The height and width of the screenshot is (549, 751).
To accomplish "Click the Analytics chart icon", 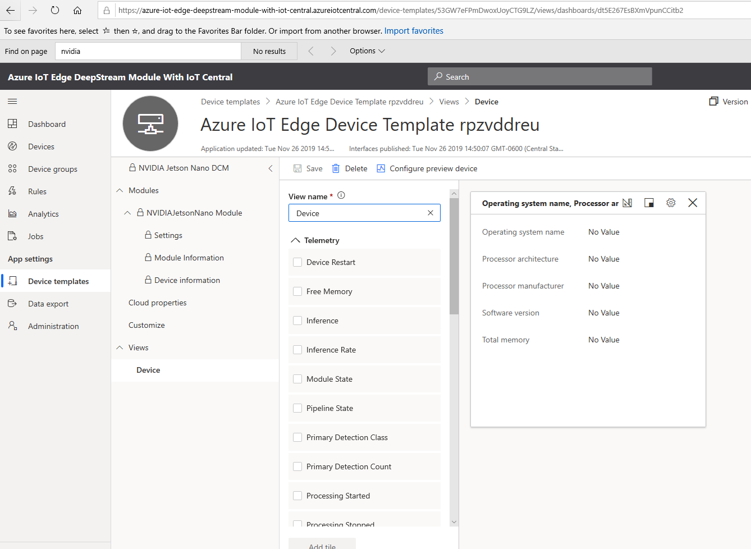I will pyautogui.click(x=12, y=214).
